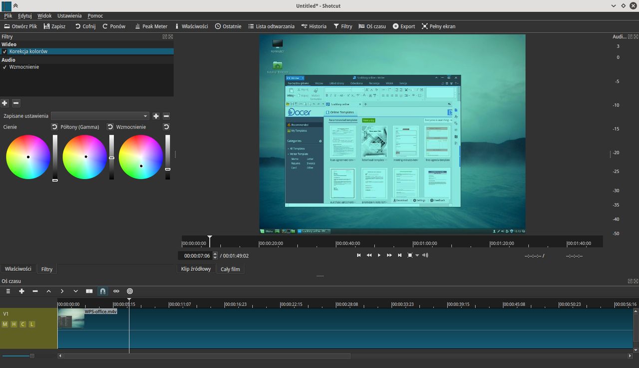
Task: Uncheck the Korekcja kolorów filter
Action: (4, 51)
